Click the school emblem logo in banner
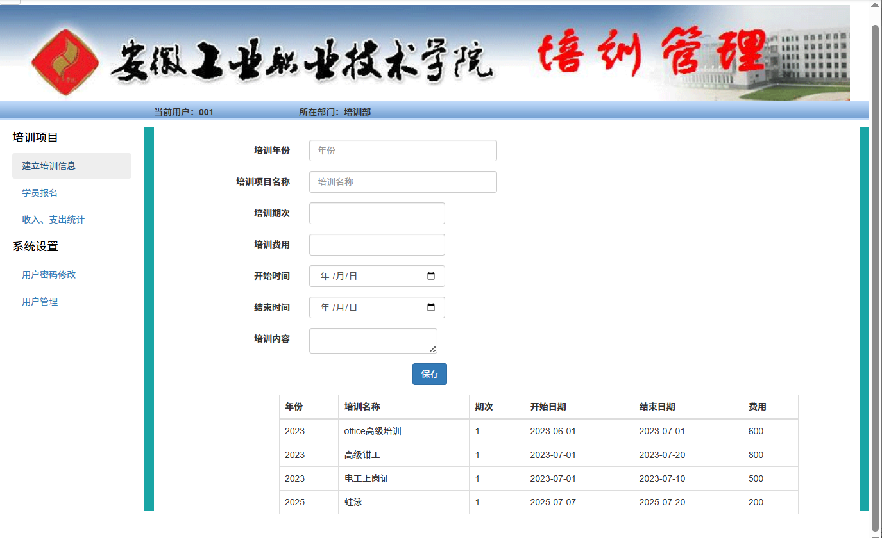 click(x=62, y=60)
